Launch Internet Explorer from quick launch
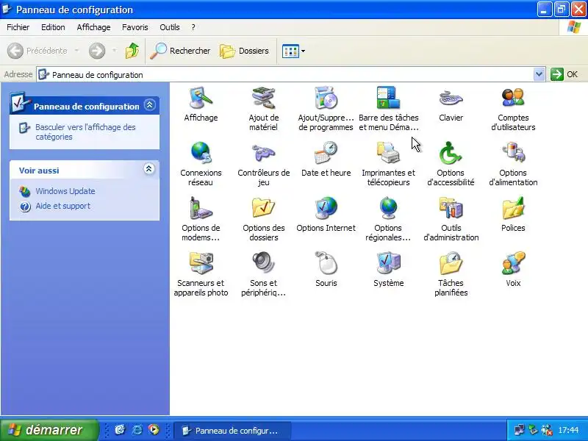 tap(137, 430)
